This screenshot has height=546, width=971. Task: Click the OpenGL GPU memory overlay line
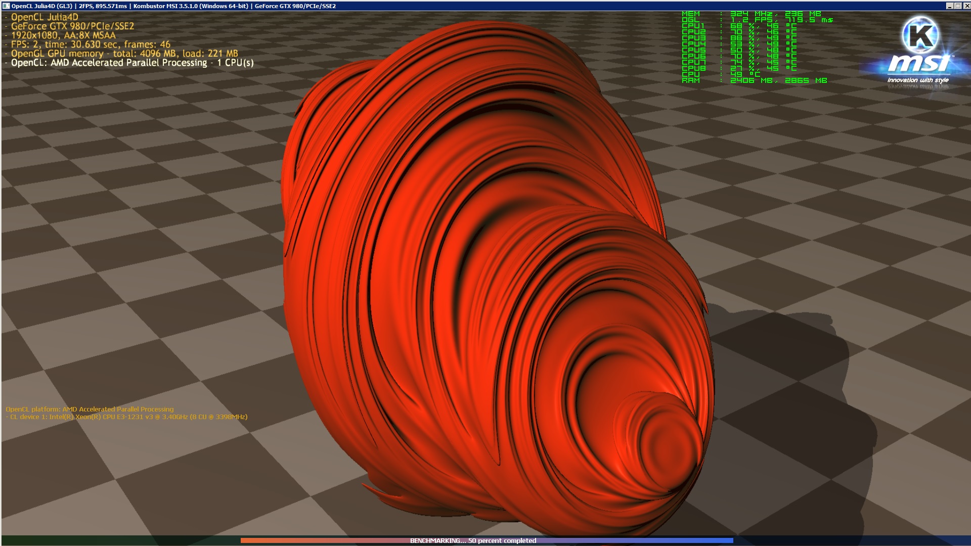124,54
